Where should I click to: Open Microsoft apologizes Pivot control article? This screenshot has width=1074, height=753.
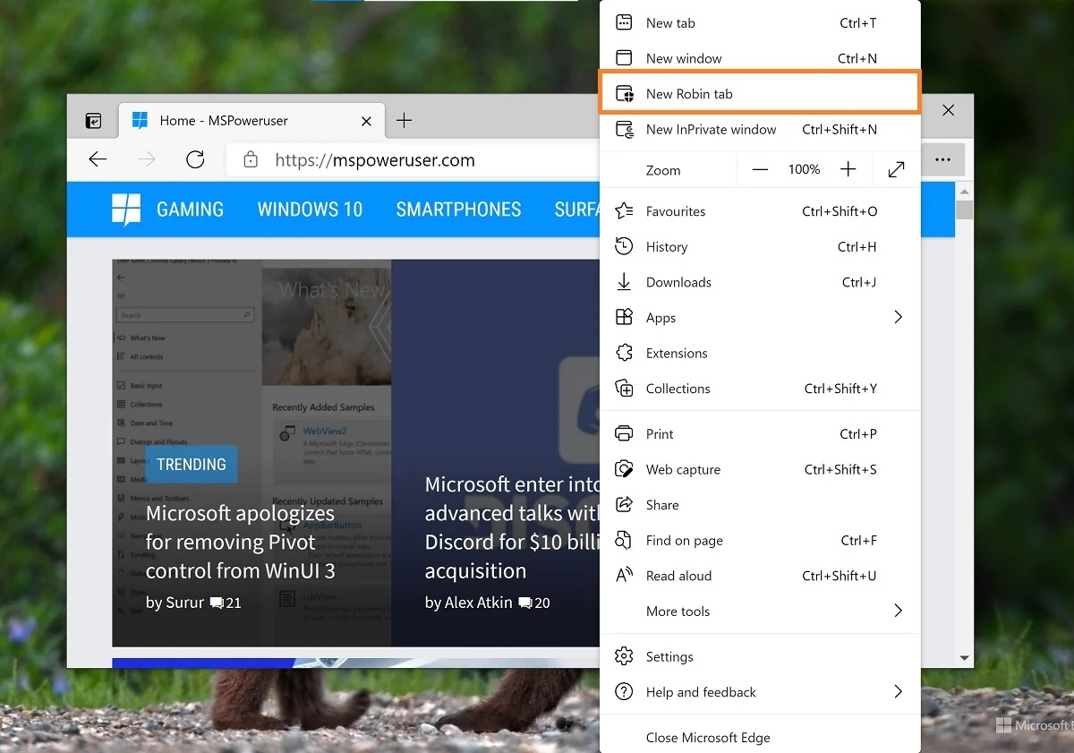coord(240,542)
